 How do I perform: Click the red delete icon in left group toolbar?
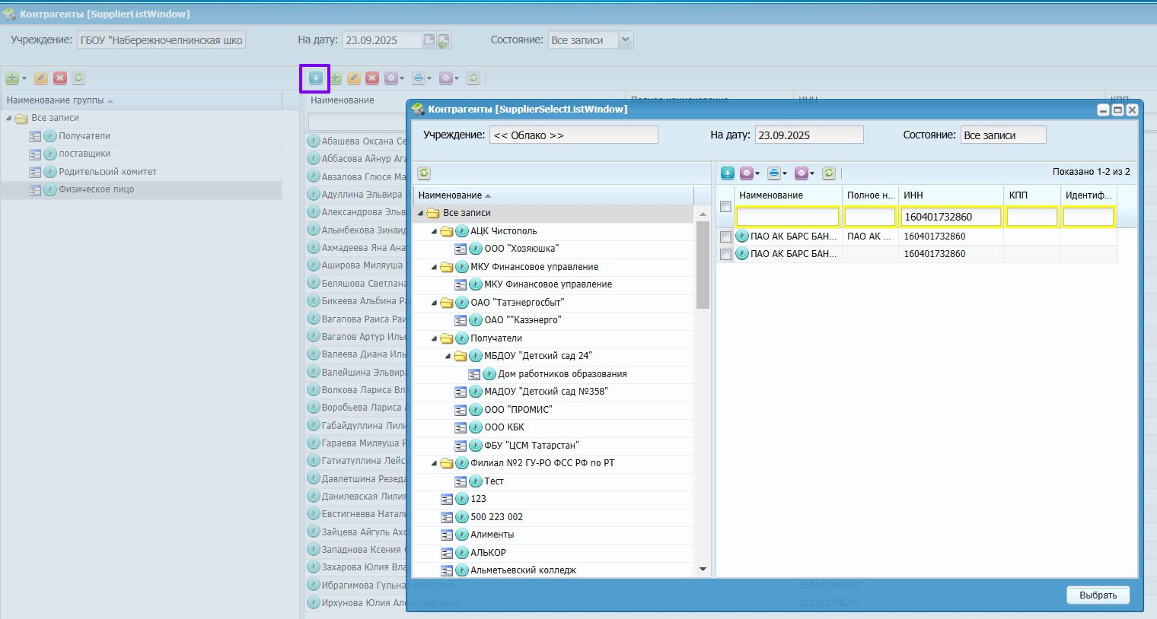[x=60, y=78]
